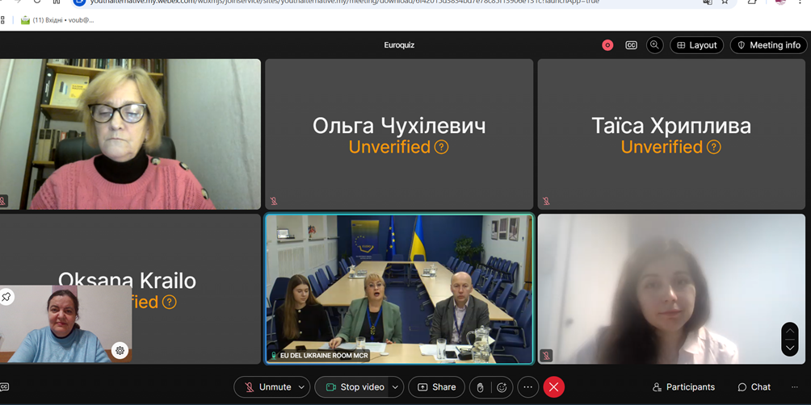Screen dimensions: 811x405
Task: Click Unverified help icon under Таїса Хриплива
Action: (x=714, y=147)
